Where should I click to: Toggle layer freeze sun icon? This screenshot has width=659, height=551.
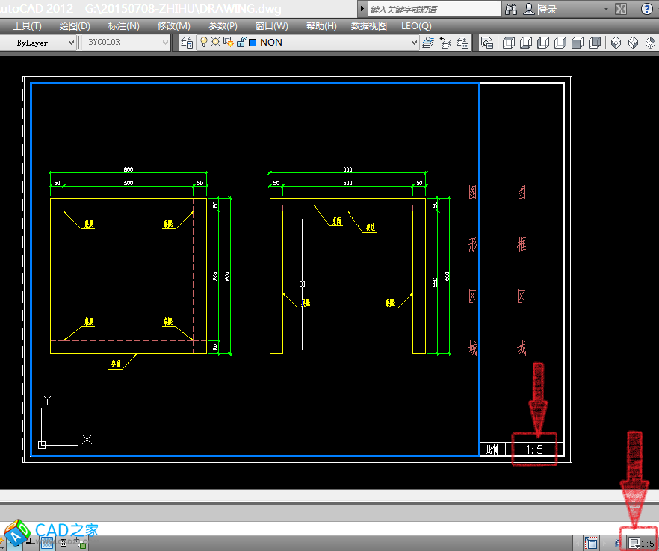point(215,43)
